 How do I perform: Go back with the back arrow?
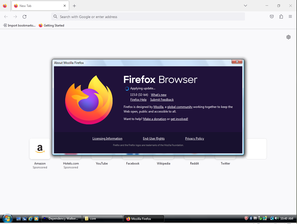[6, 17]
